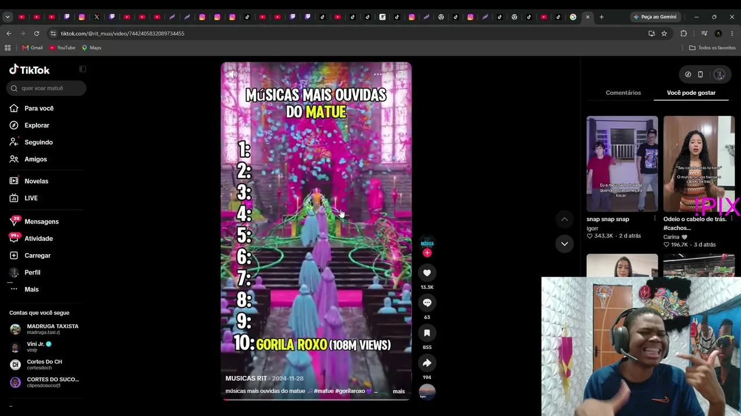Screen dimensions: 741x416
Task: Open the Carregar upload page
Action: coord(37,255)
